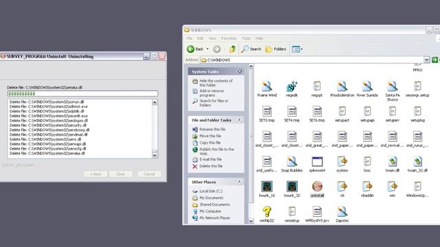Viewport: 440px width, 247px height.
Task: Open the Help menu
Action: click(259, 38)
